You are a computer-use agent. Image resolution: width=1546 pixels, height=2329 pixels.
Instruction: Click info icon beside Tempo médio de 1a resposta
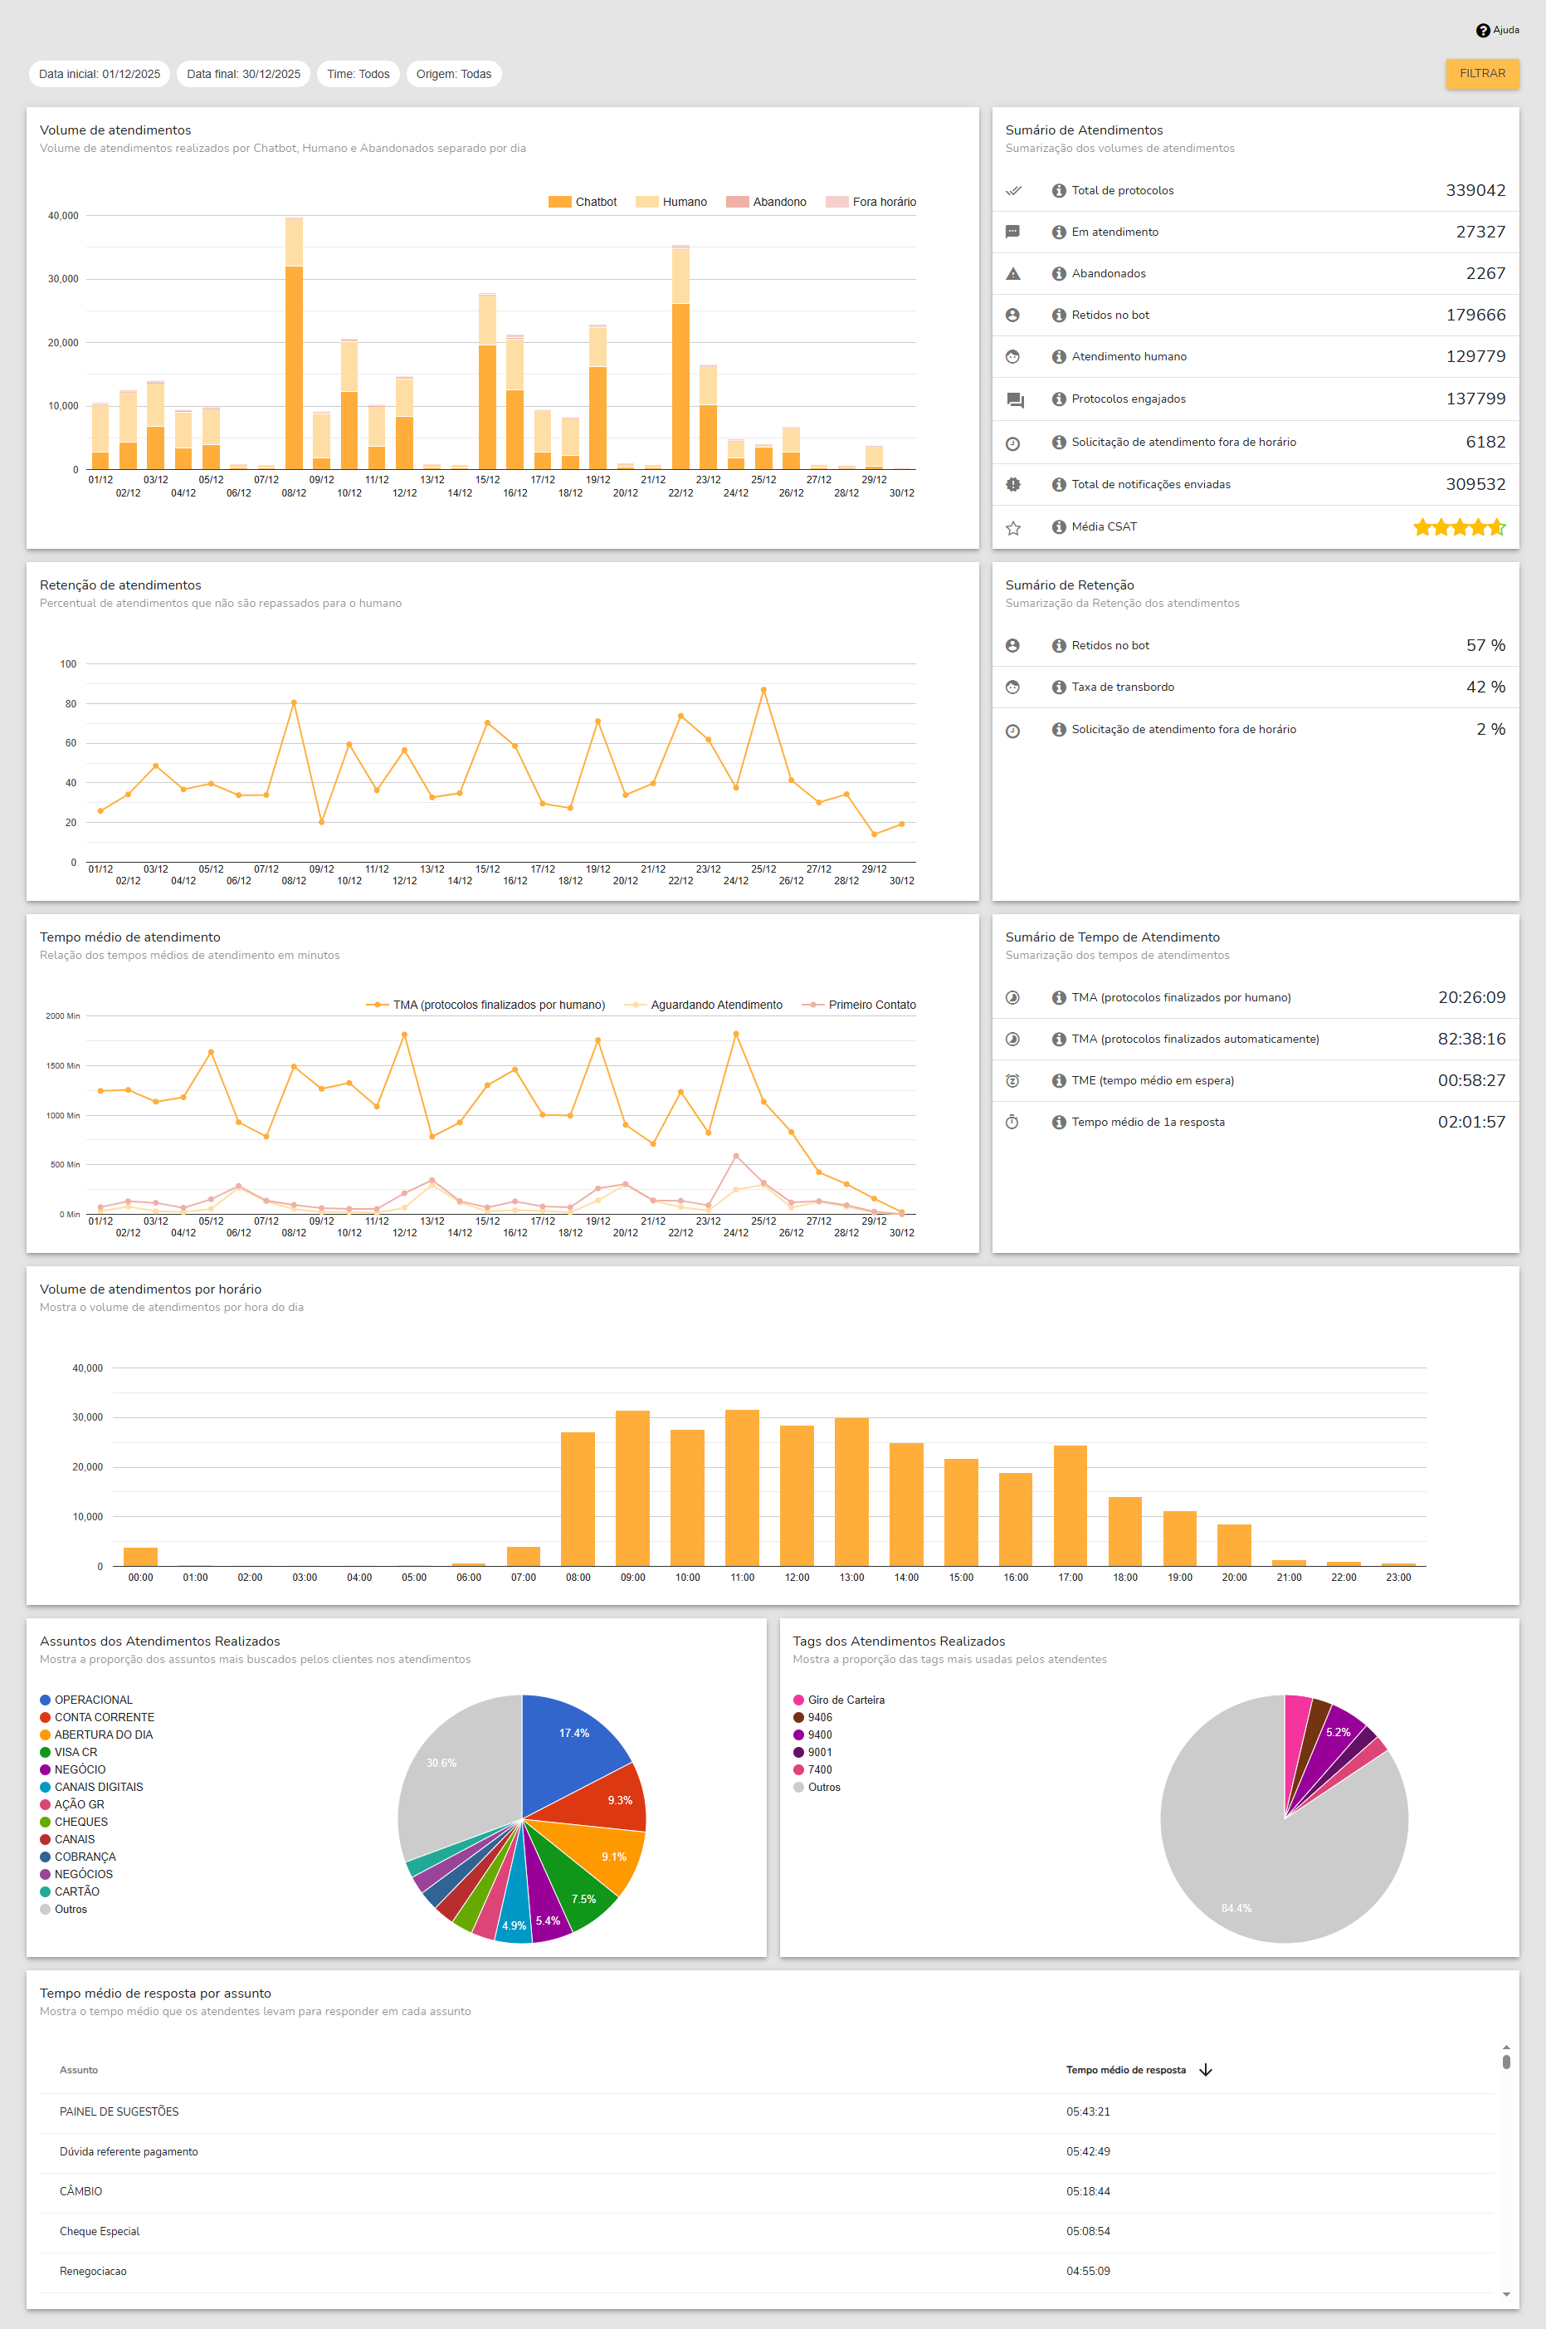[1058, 1122]
